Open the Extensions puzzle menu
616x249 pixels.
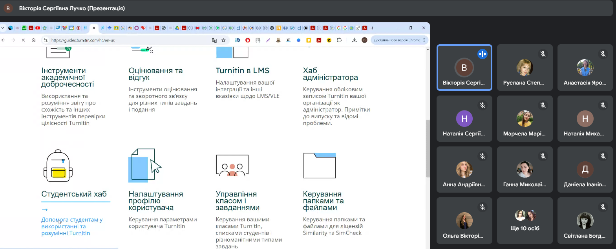tap(339, 40)
